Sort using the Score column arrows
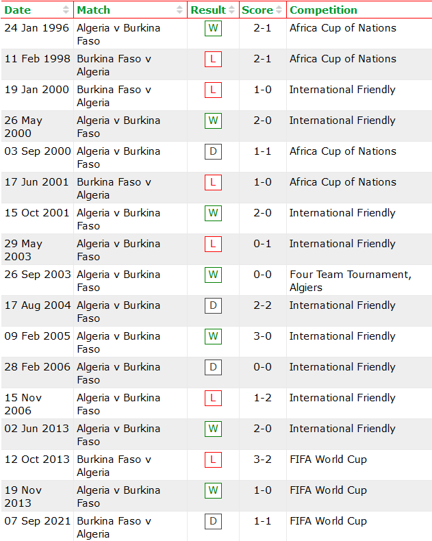 (279, 10)
